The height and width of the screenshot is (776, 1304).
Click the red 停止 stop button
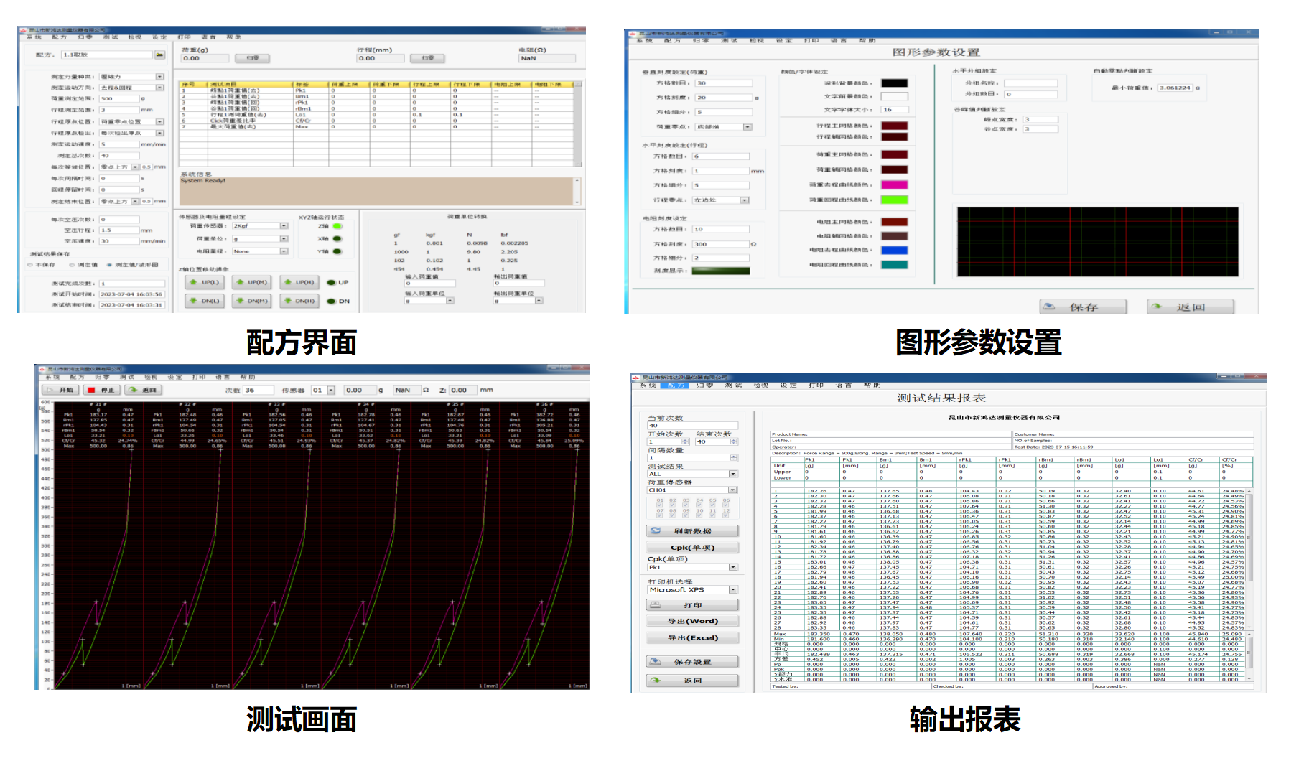(101, 390)
